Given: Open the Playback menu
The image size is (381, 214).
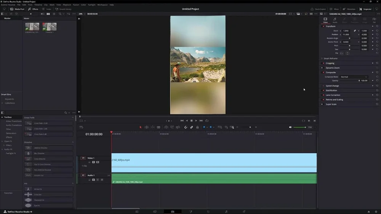Looking at the screenshot, I should click(67, 5).
